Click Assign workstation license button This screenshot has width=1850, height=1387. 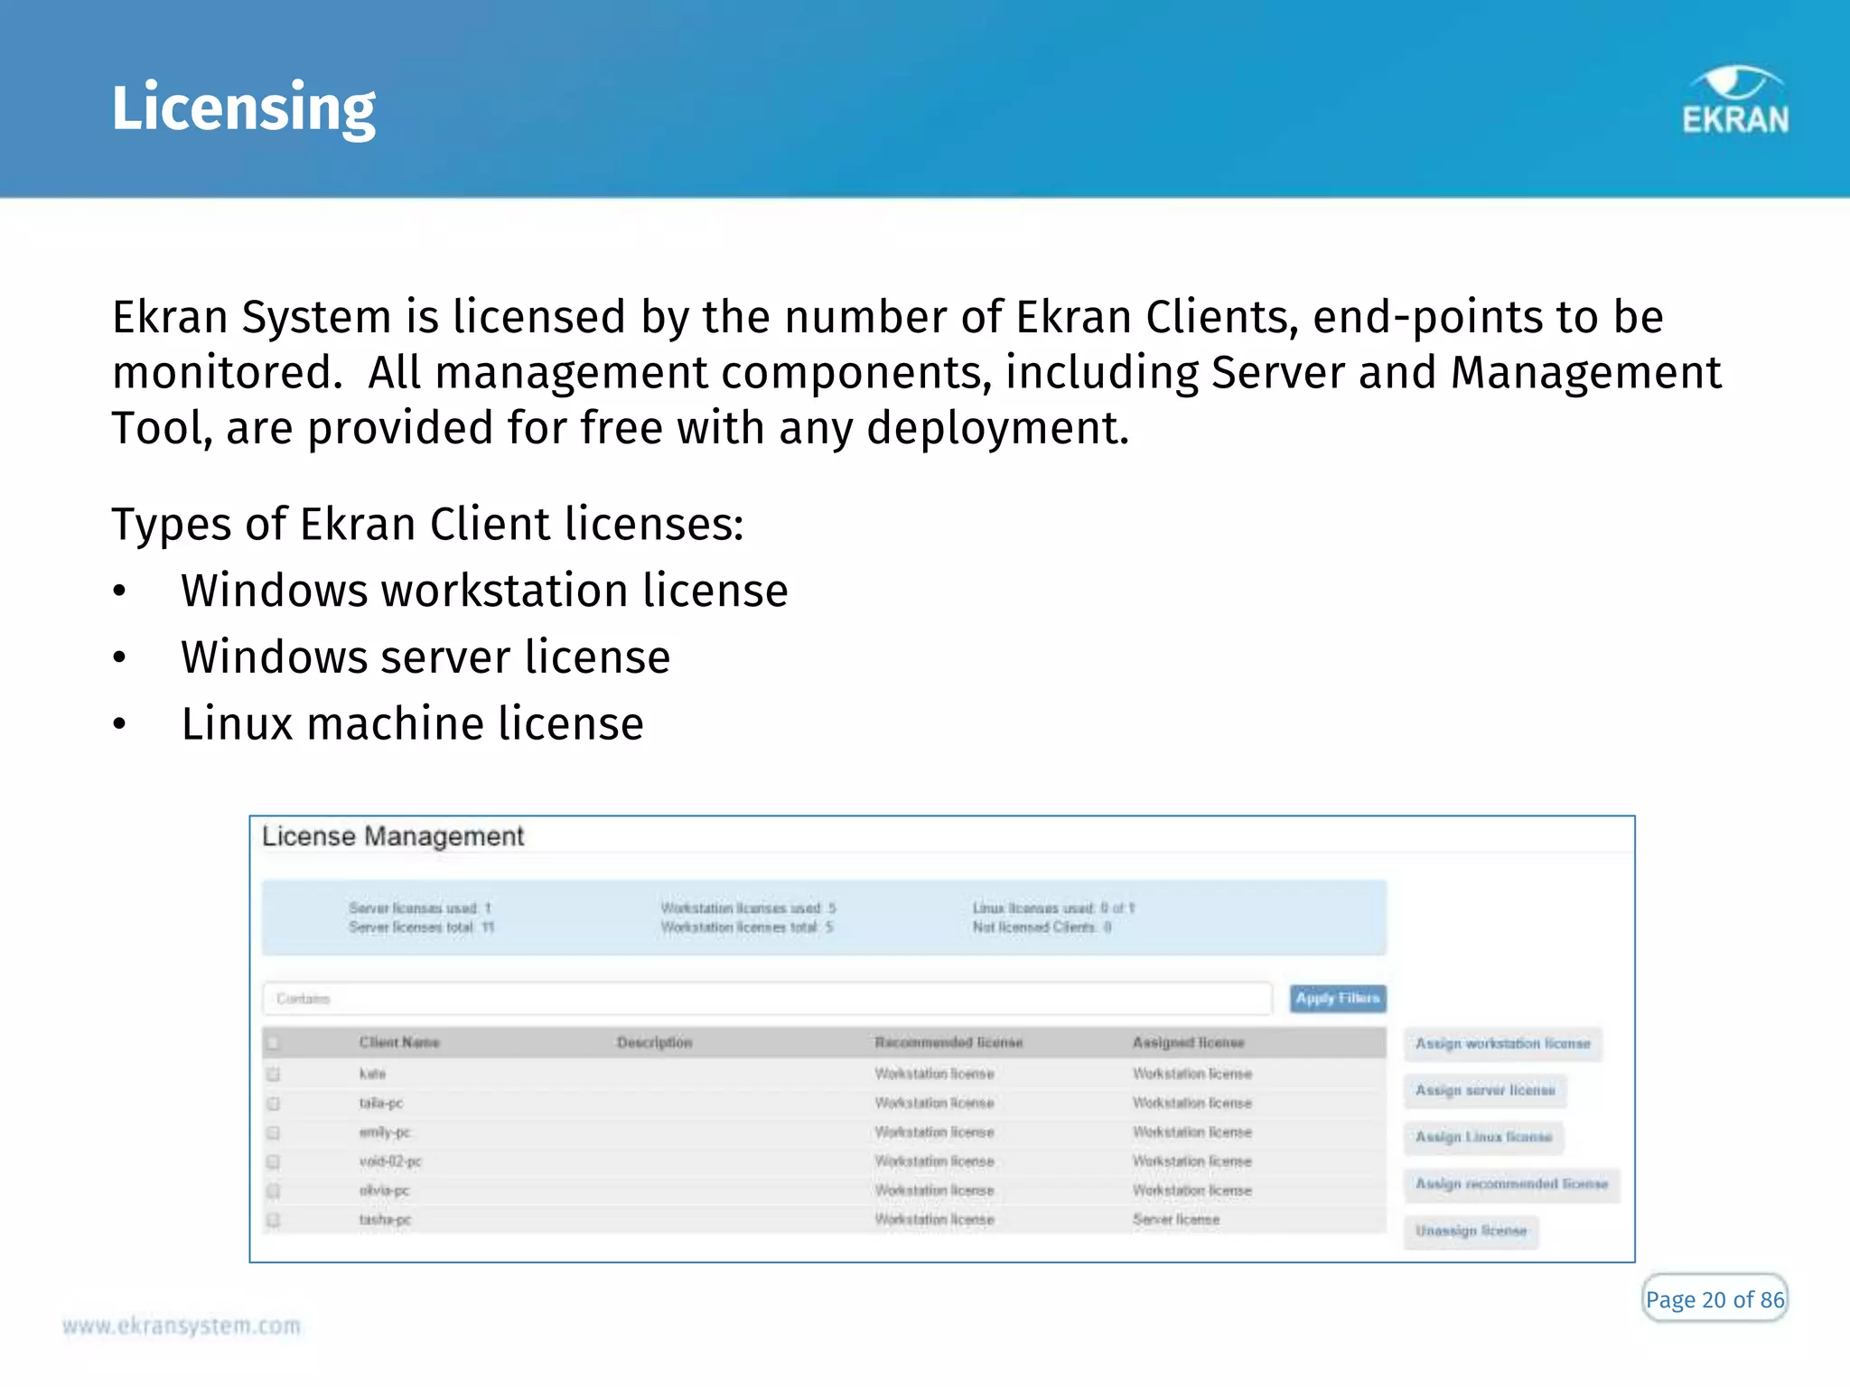1502,1043
